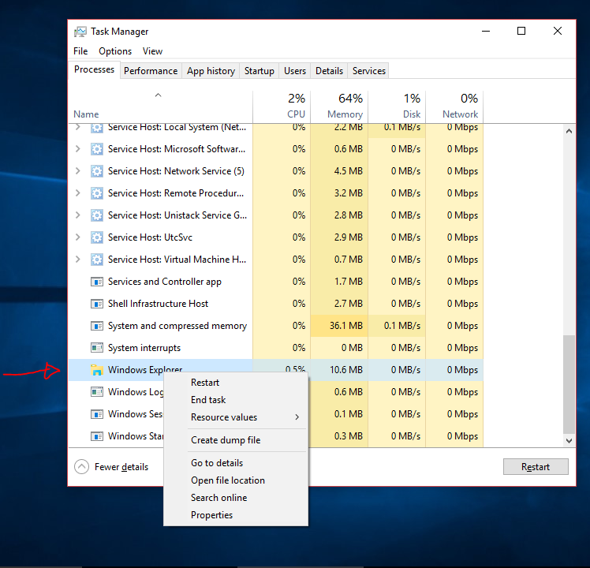The image size is (590, 568).
Task: Click the Service Host: Network Service gear icon
Action: tap(97, 171)
